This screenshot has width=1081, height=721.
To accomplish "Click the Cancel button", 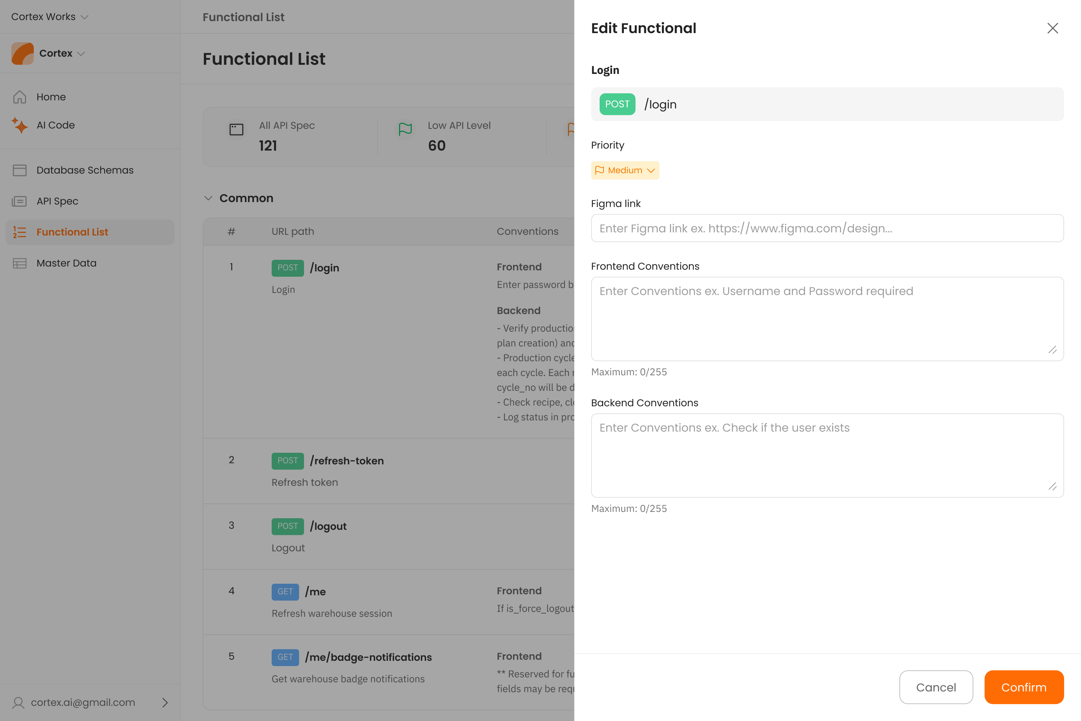I will 936,687.
